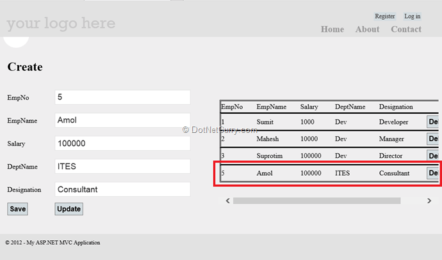Click the delete button in Suprotim's row

point(432,155)
